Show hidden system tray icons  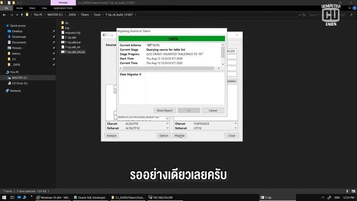322,198
